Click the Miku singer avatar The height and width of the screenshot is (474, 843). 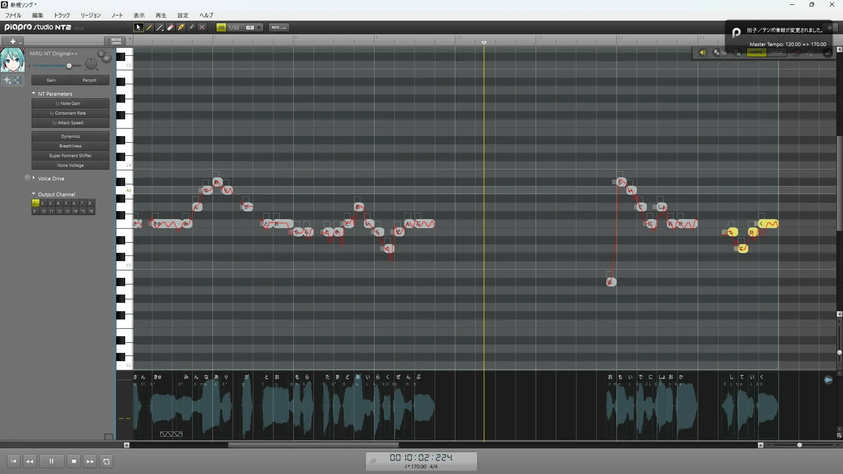pos(12,60)
